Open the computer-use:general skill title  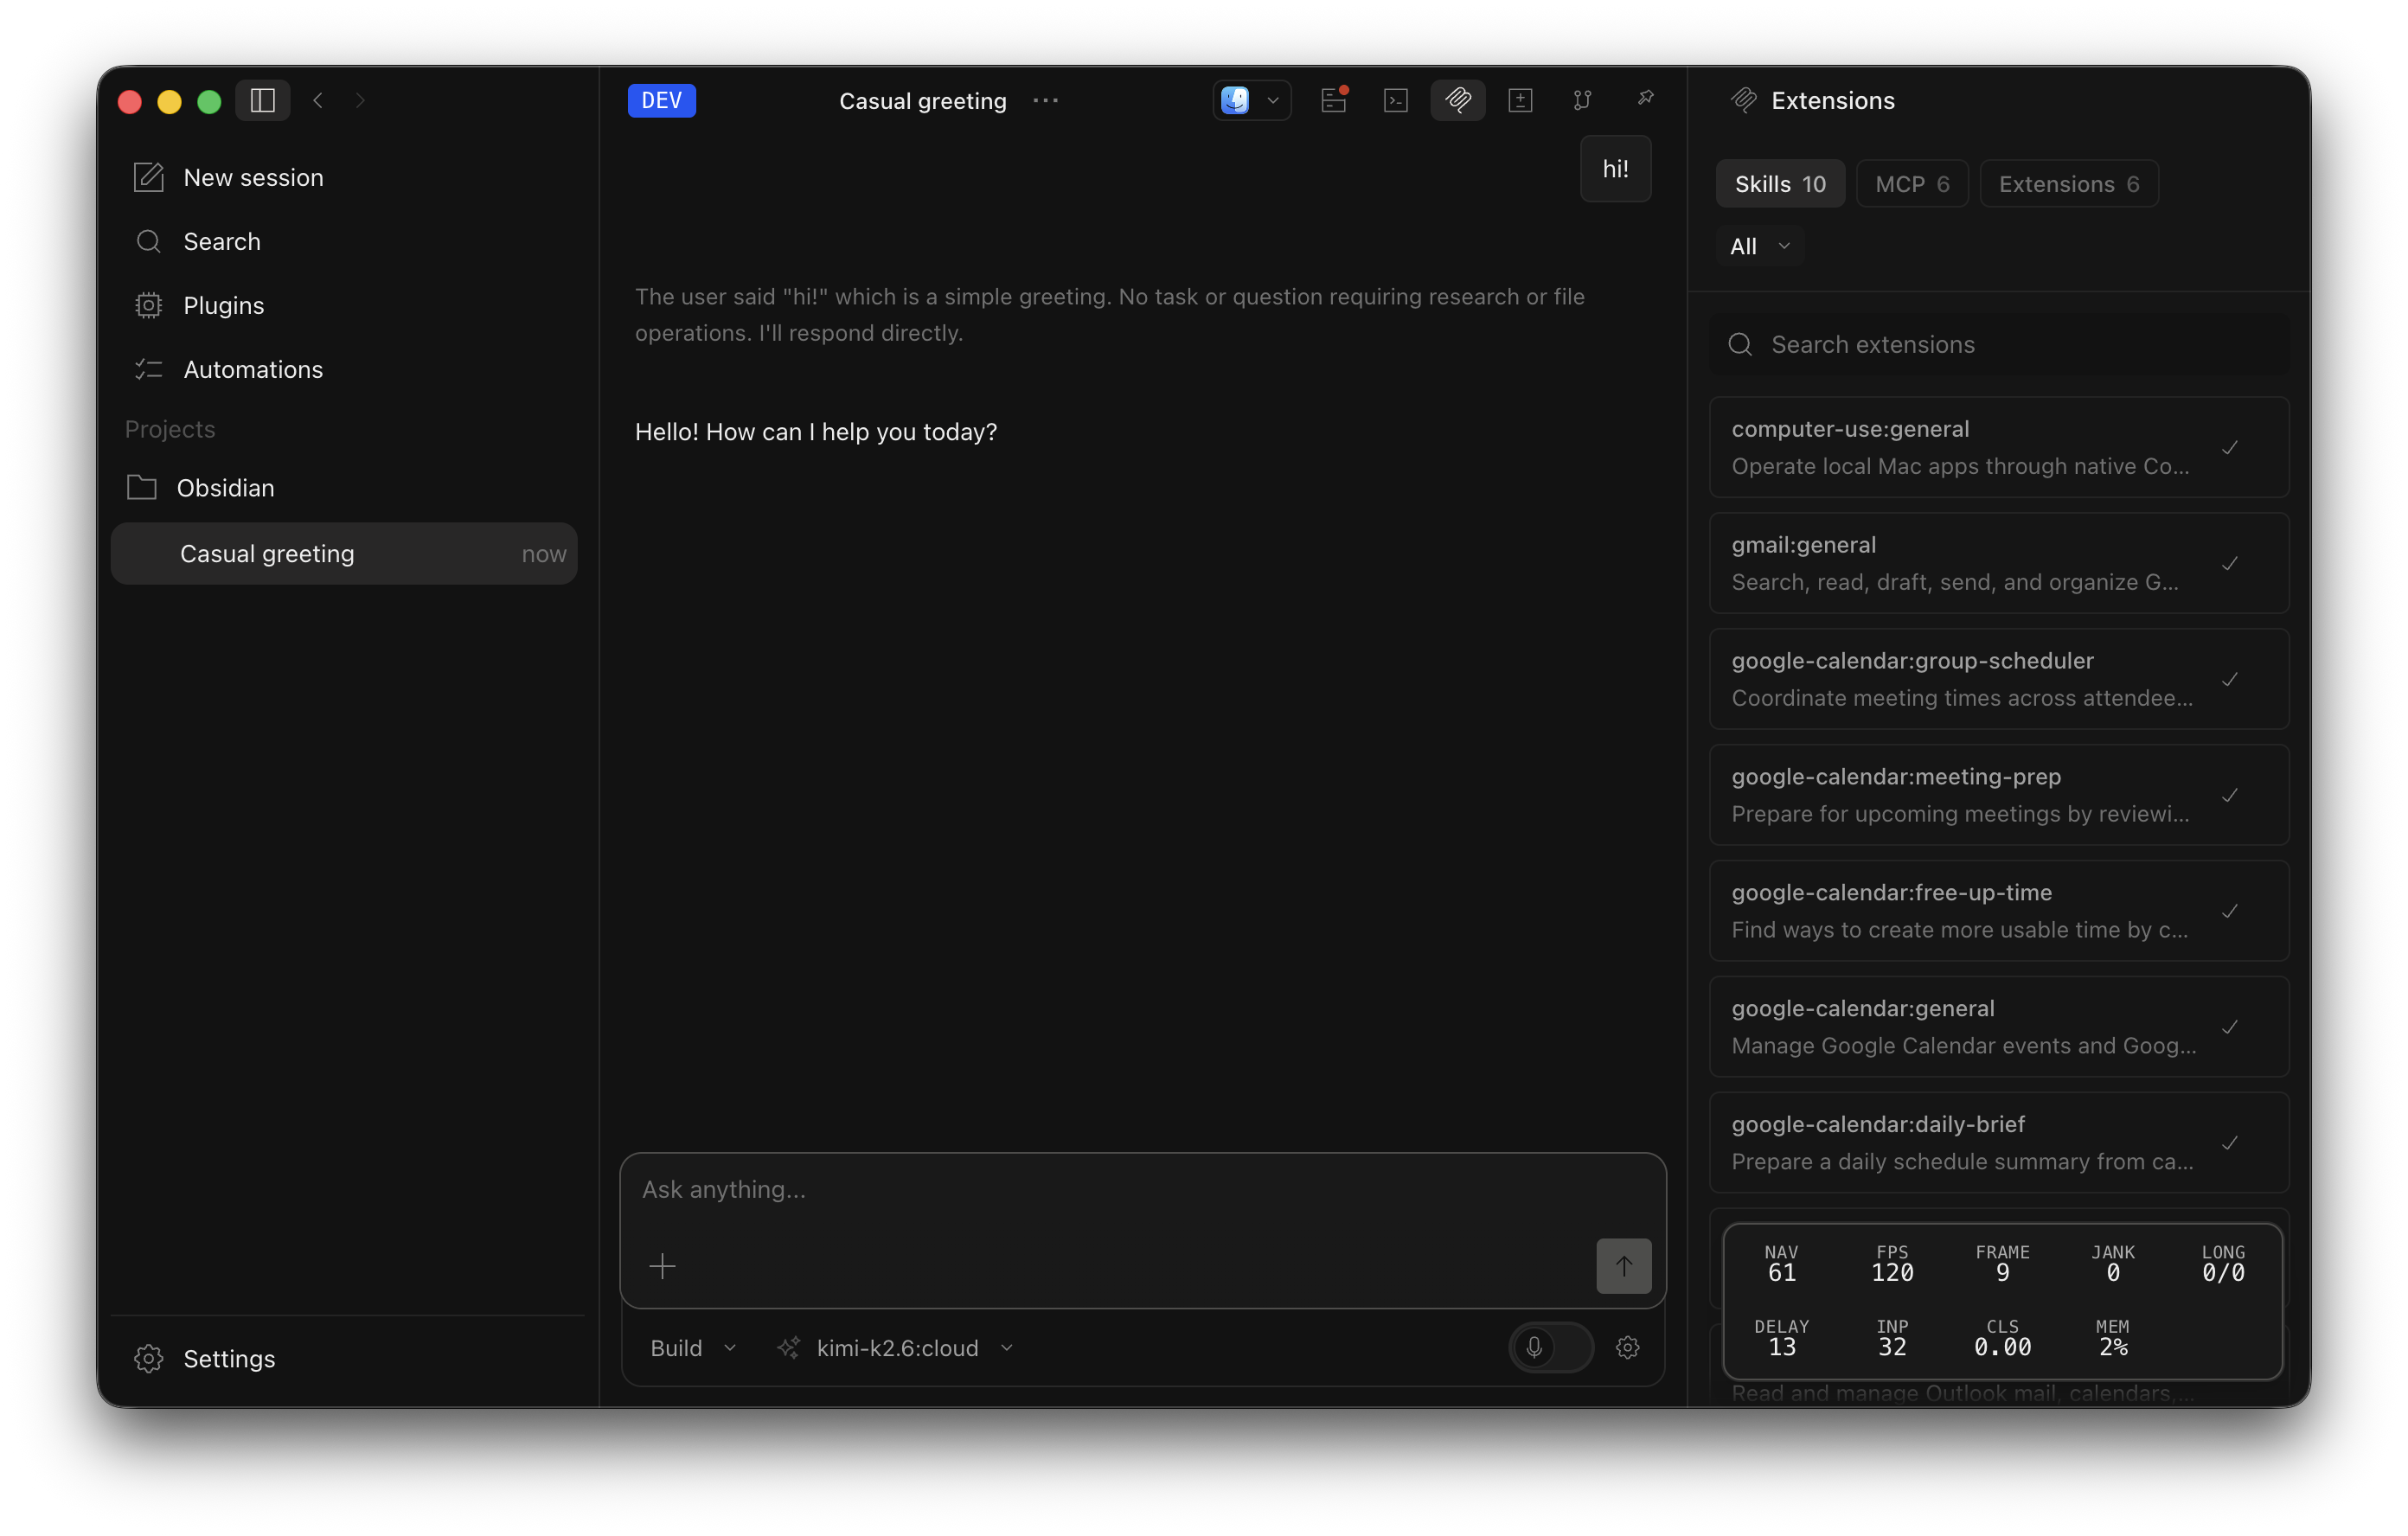pos(1850,428)
